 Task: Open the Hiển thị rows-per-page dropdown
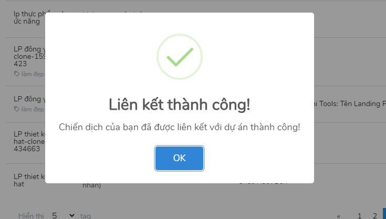[x=63, y=215]
